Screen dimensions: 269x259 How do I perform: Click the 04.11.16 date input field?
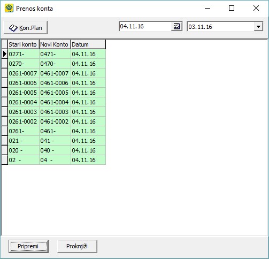[145, 26]
